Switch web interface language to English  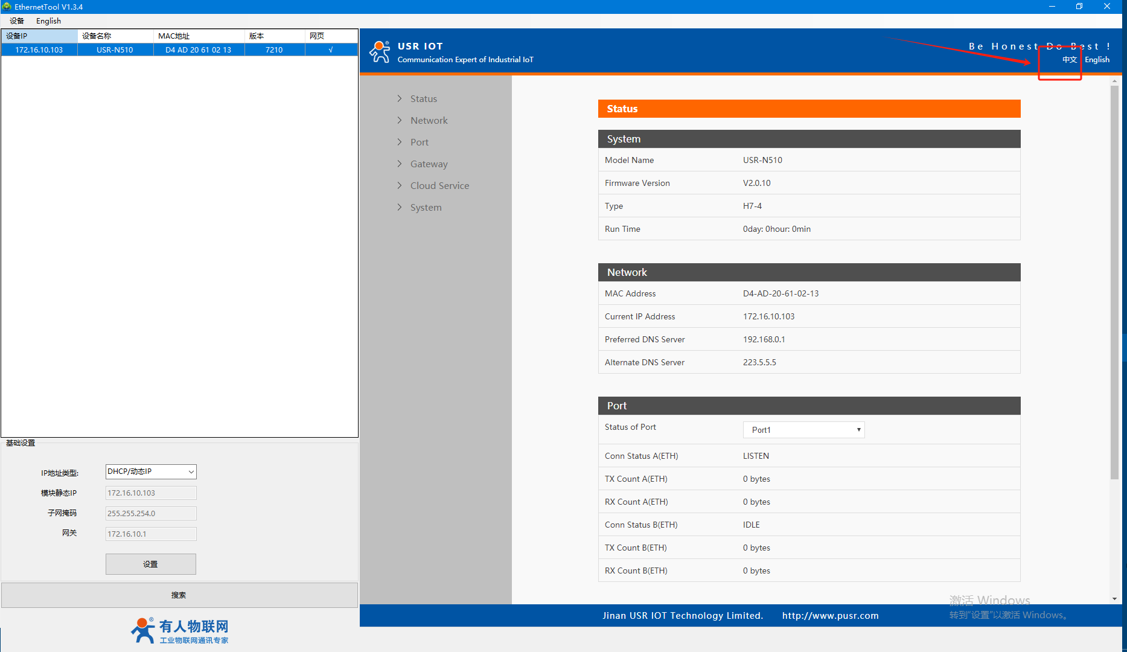(1097, 60)
